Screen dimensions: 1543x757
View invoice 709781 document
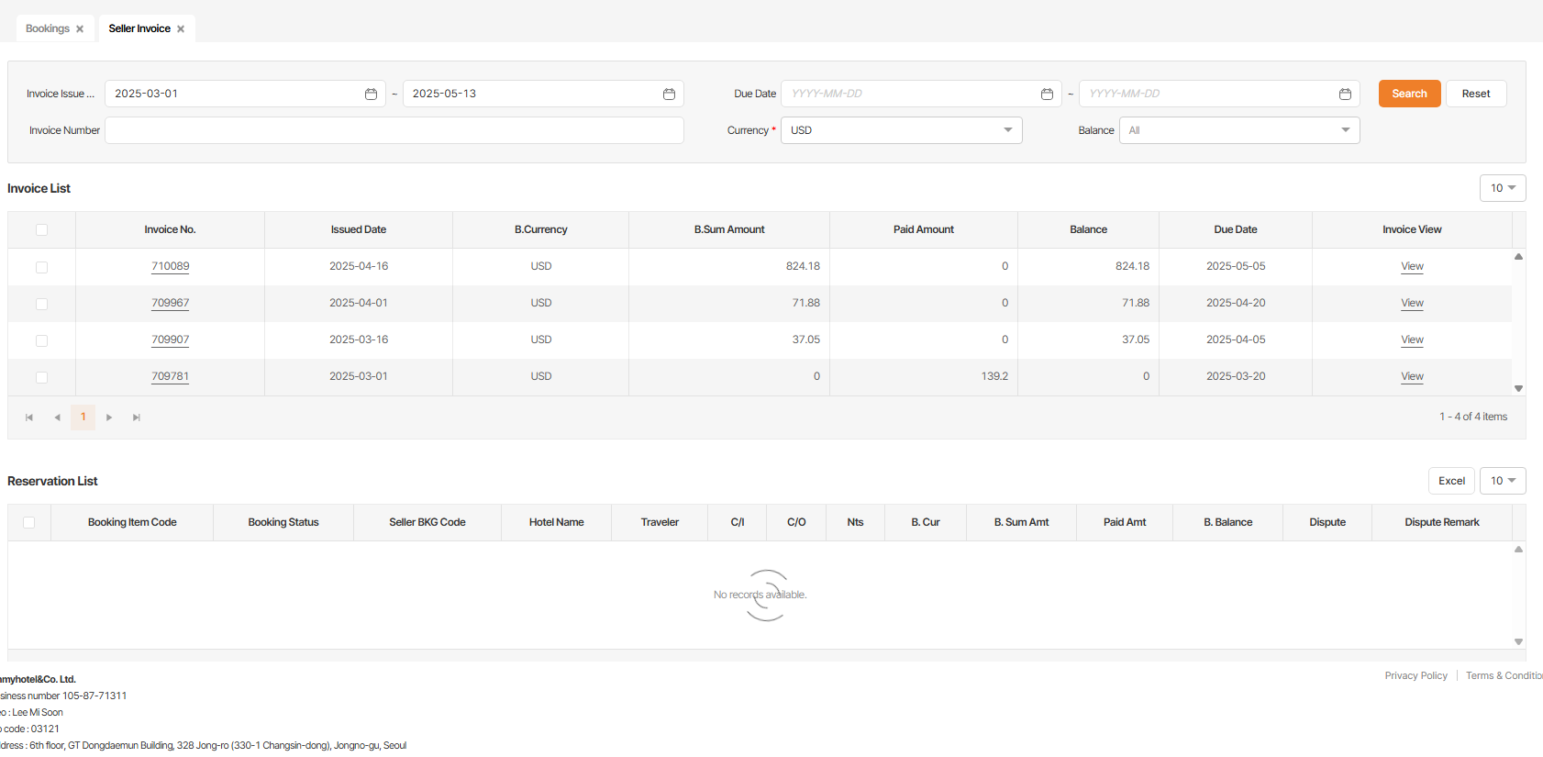(1412, 377)
